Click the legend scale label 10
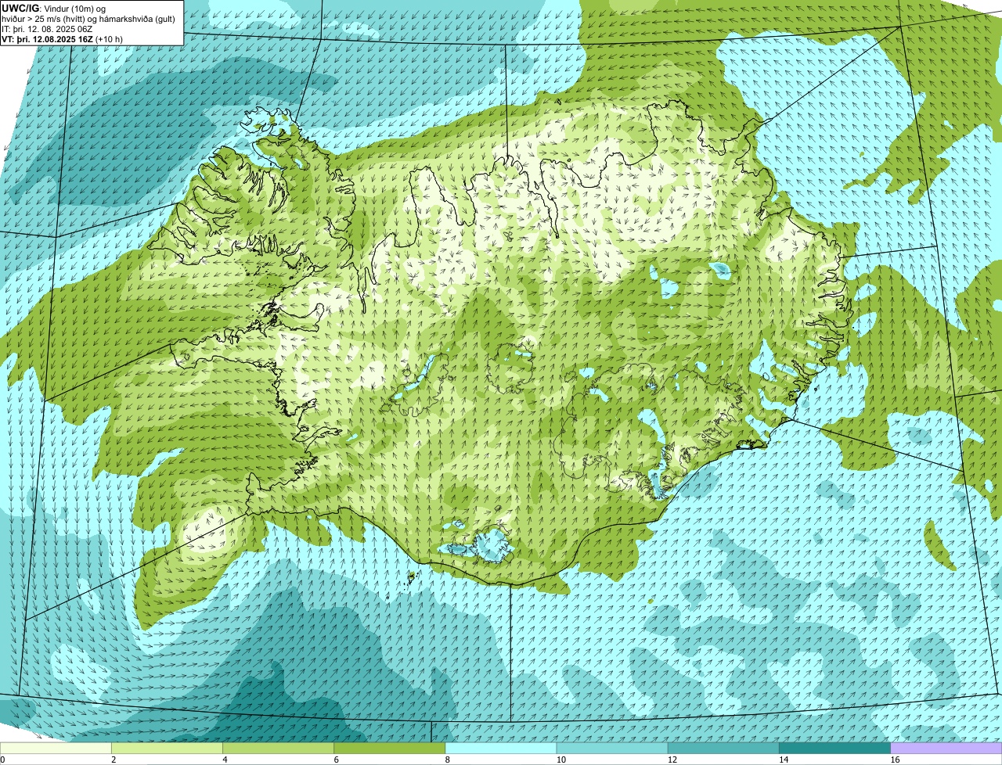 coord(560,760)
